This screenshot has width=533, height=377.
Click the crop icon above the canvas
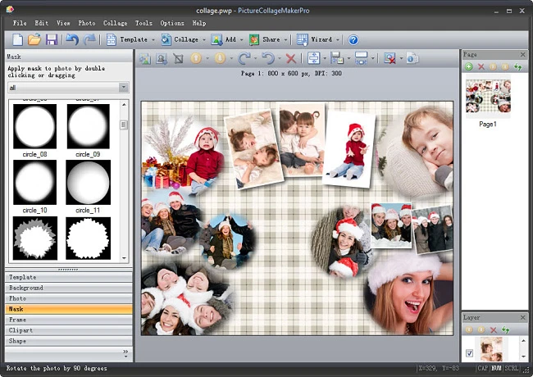[x=177, y=59]
